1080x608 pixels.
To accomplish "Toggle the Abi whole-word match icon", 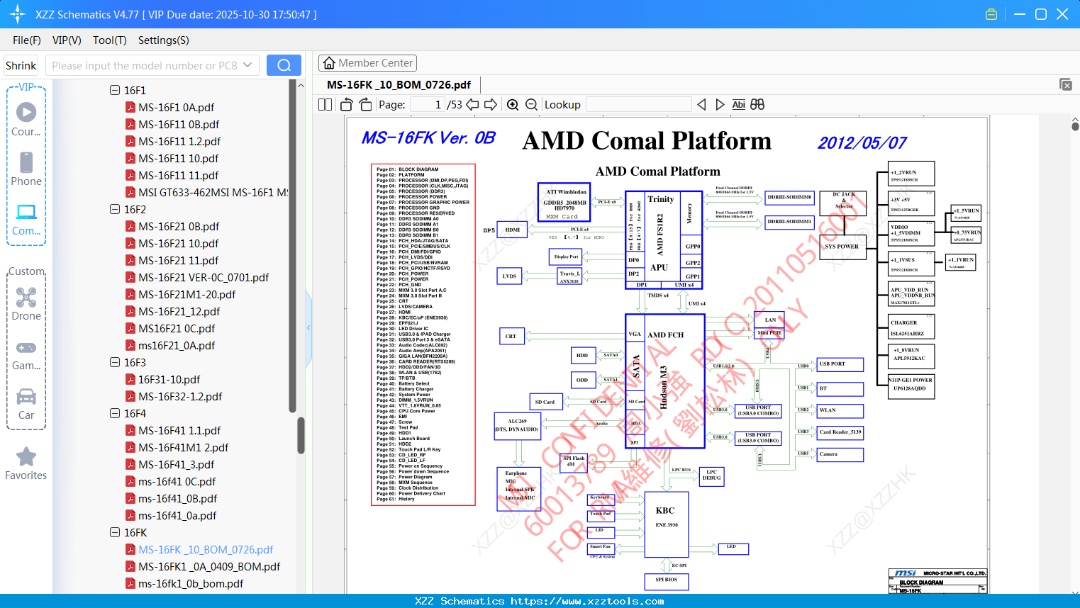I will (x=738, y=104).
